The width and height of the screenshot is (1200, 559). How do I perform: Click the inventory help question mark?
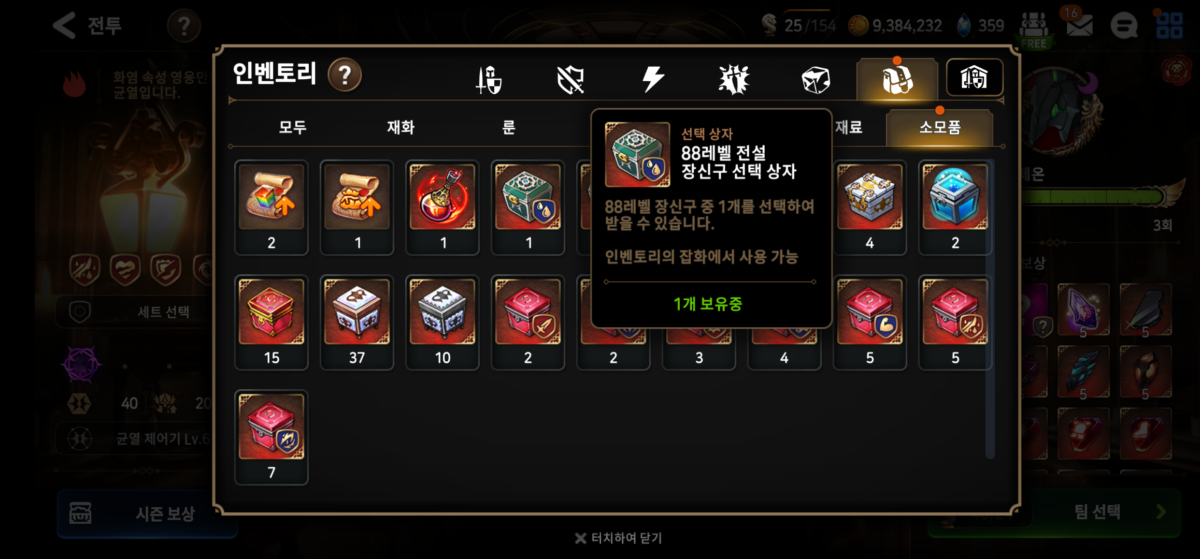345,76
